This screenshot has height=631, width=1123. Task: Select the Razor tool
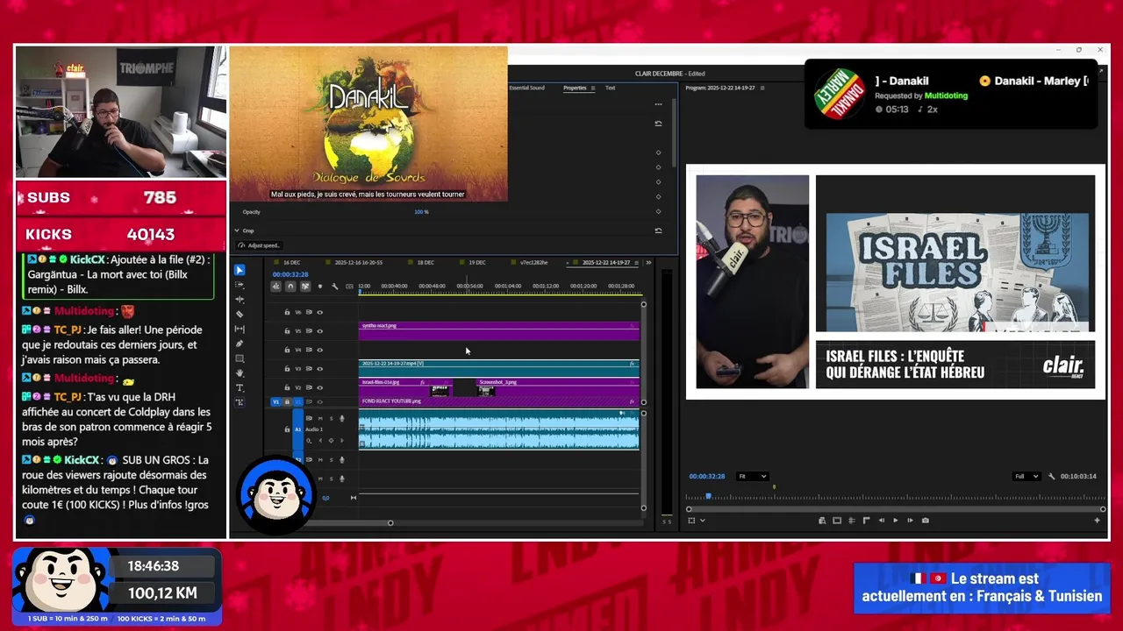pyautogui.click(x=240, y=314)
